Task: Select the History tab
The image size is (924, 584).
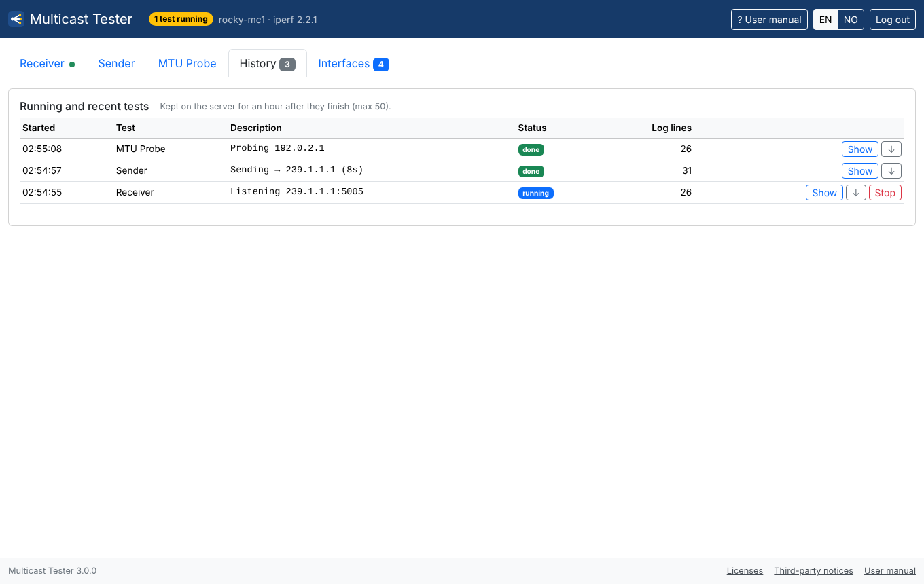Action: (268, 63)
